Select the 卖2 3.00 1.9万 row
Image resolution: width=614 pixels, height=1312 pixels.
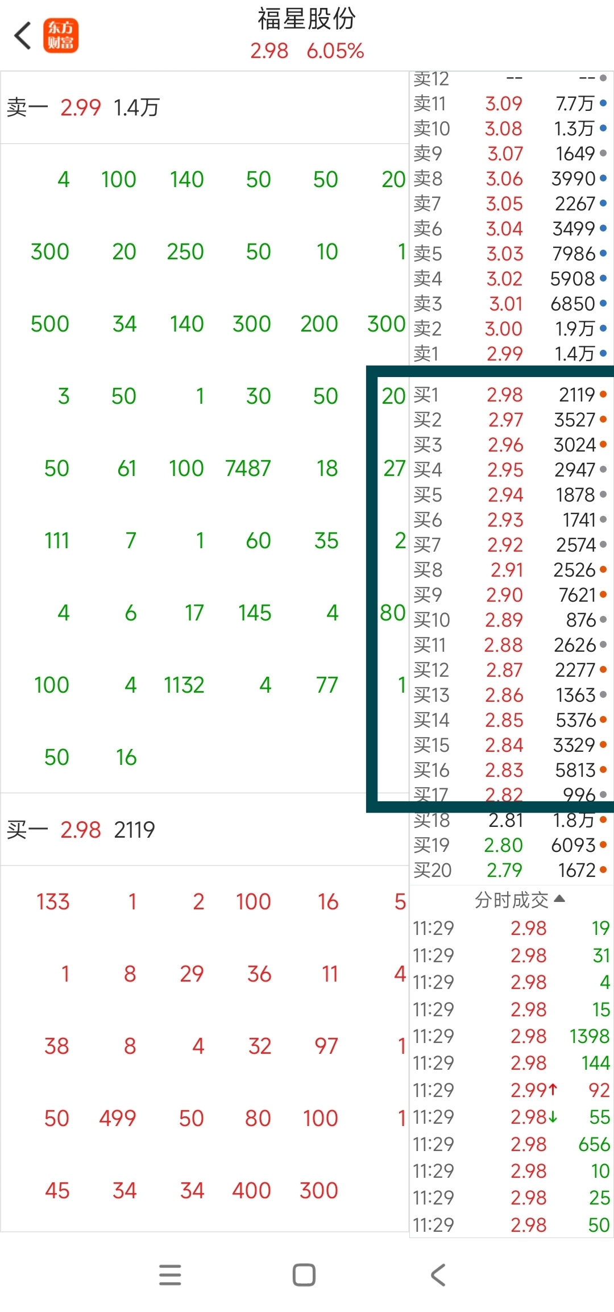click(511, 328)
